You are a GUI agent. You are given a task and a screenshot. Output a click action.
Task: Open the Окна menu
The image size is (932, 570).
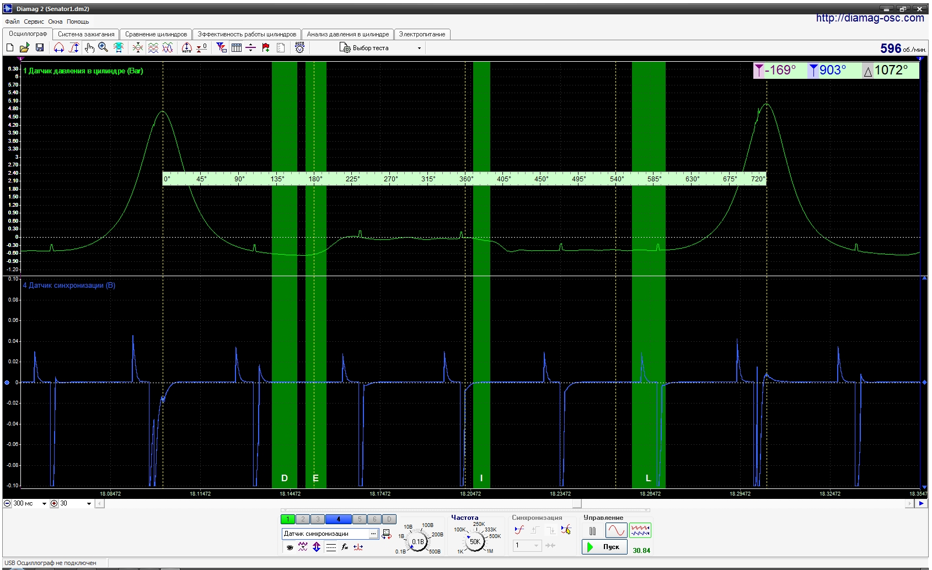point(55,21)
